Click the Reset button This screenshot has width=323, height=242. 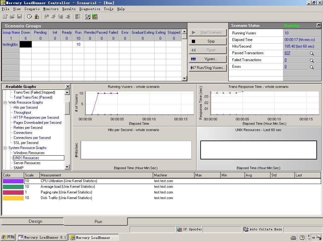208,50
